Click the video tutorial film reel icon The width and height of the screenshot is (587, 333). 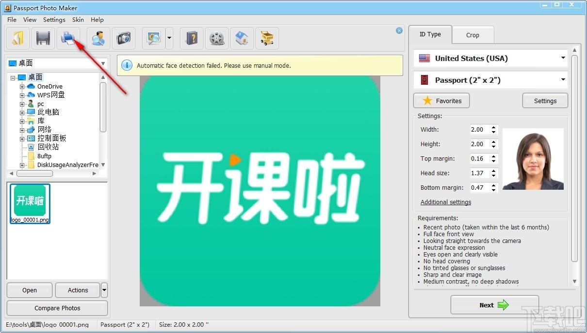coord(217,38)
